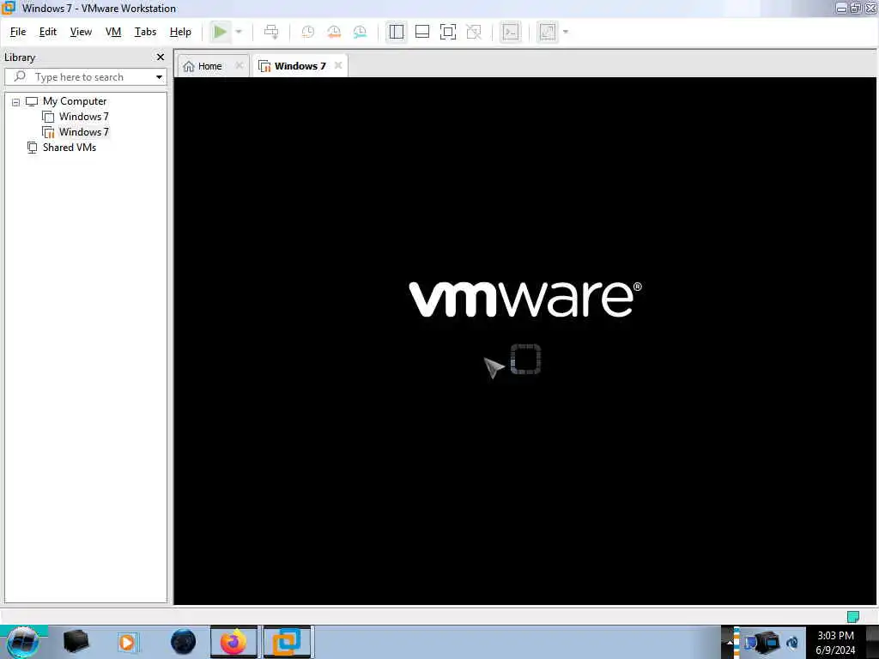Collapse the My Computer tree node
Image resolution: width=879 pixels, height=659 pixels.
click(15, 102)
